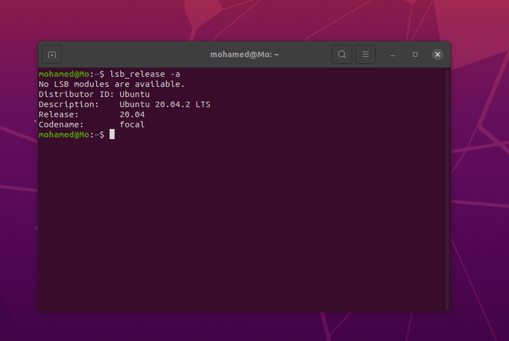Screen dimensions: 509x341
Task: Maximize the terminal window
Action: pos(415,54)
